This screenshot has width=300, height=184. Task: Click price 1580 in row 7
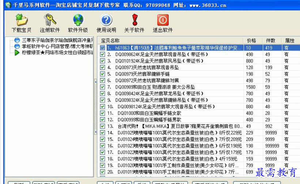[250, 87]
